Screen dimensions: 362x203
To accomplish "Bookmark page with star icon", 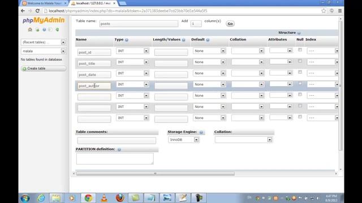I will point(324,11).
